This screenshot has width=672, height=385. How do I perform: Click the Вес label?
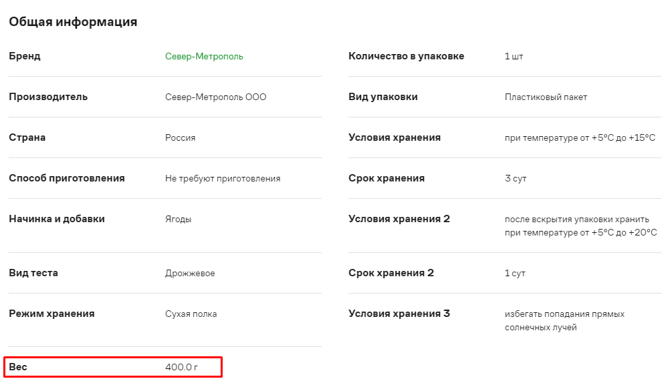click(18, 366)
